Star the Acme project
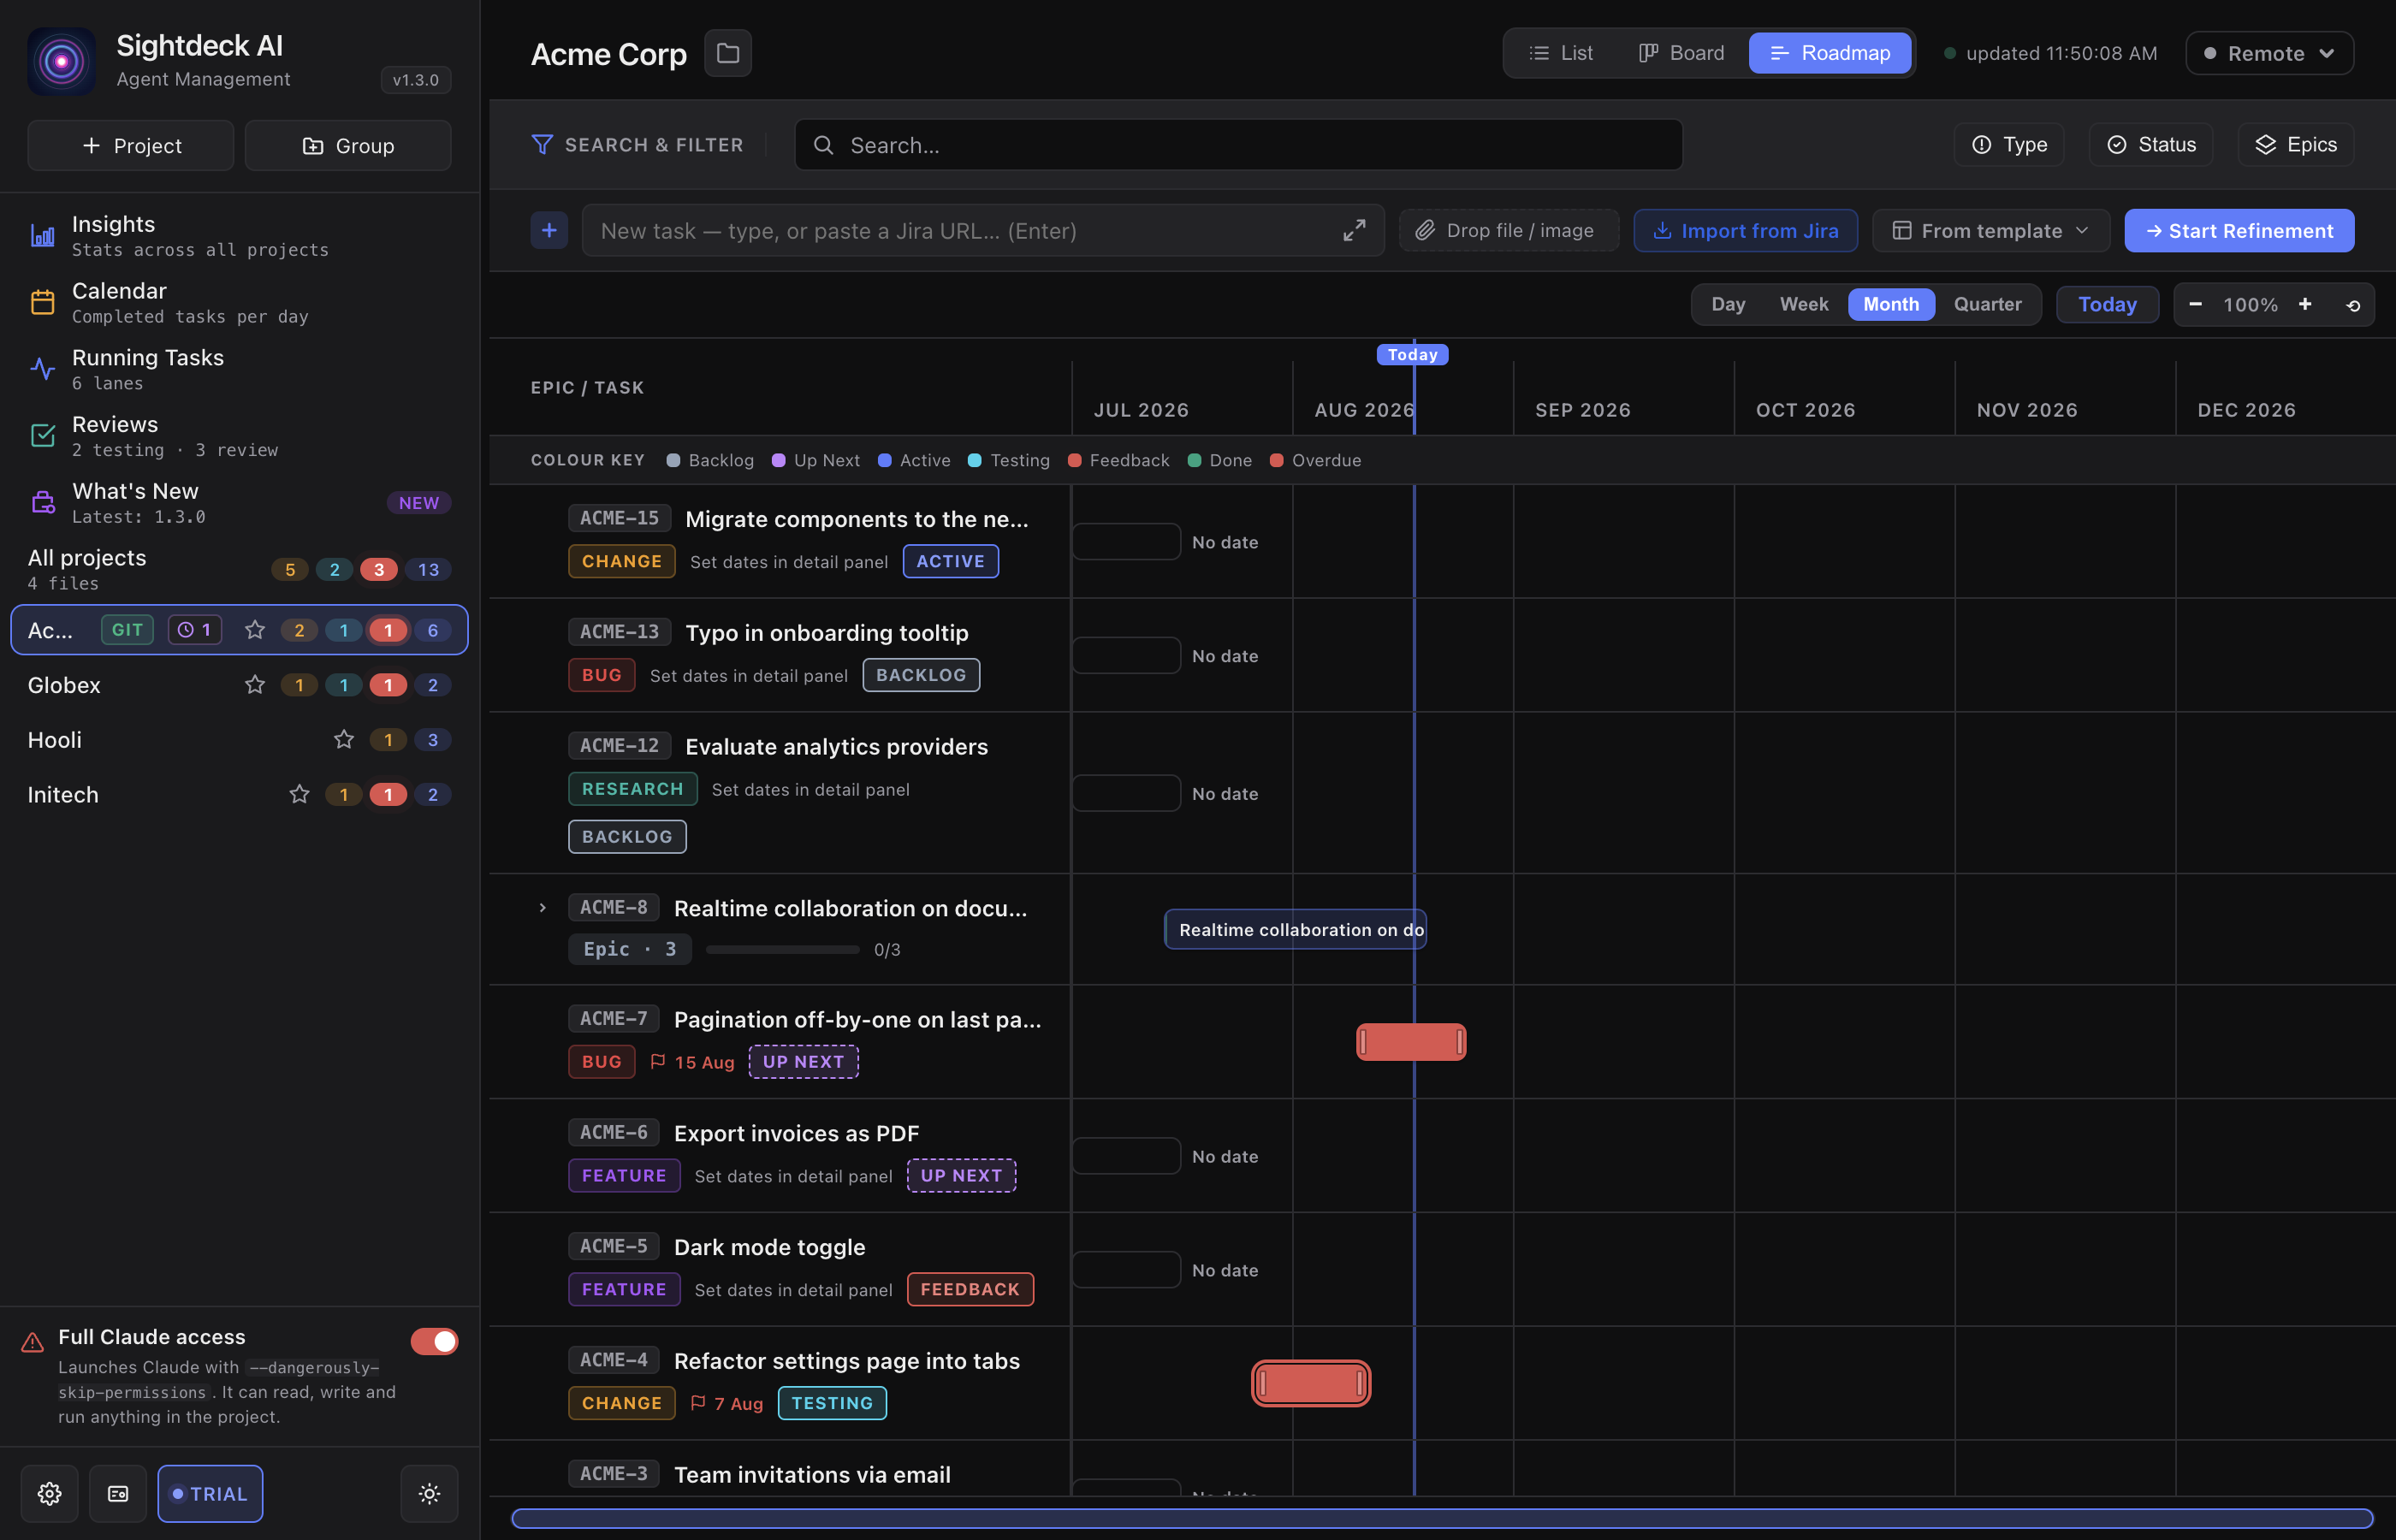The width and height of the screenshot is (2396, 1540). point(254,630)
